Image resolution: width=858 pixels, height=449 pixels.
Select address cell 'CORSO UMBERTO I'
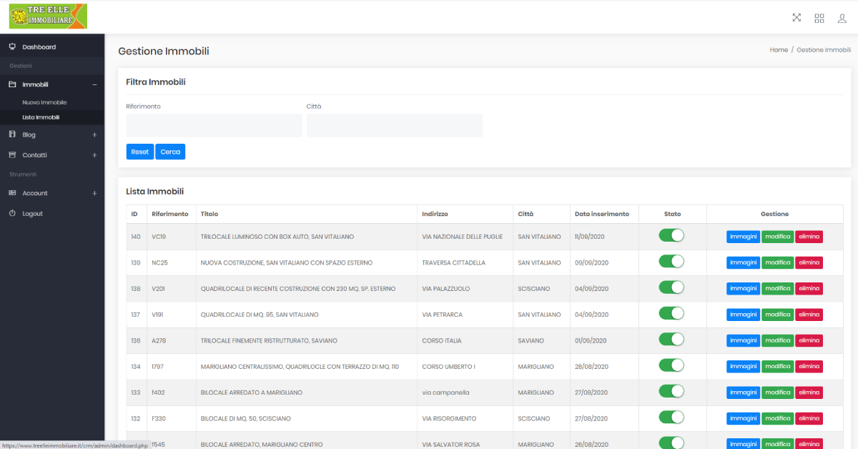point(449,367)
